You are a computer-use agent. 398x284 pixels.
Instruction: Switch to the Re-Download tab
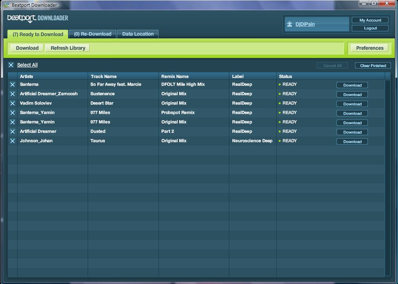[x=92, y=34]
